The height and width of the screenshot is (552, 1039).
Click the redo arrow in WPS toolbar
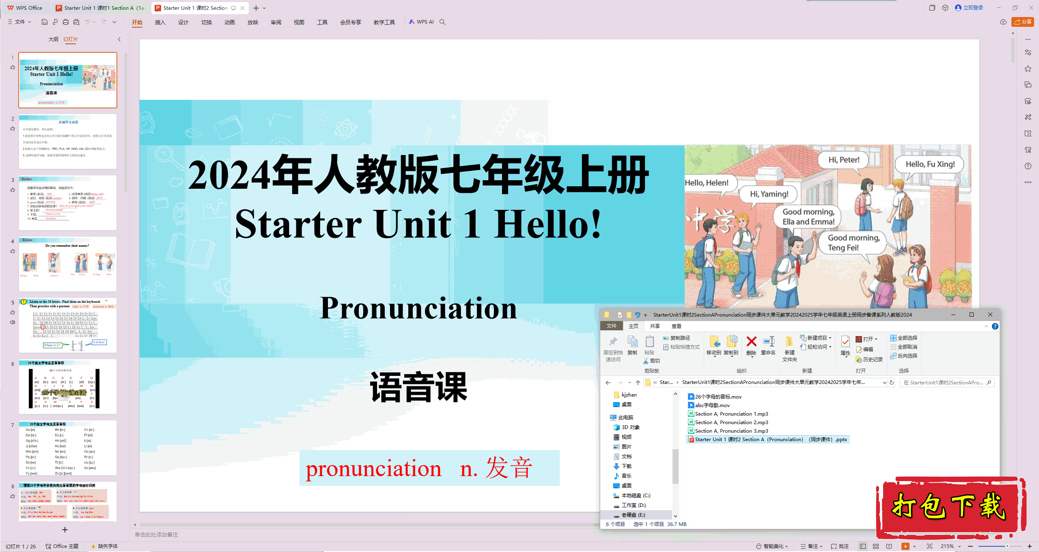[104, 22]
